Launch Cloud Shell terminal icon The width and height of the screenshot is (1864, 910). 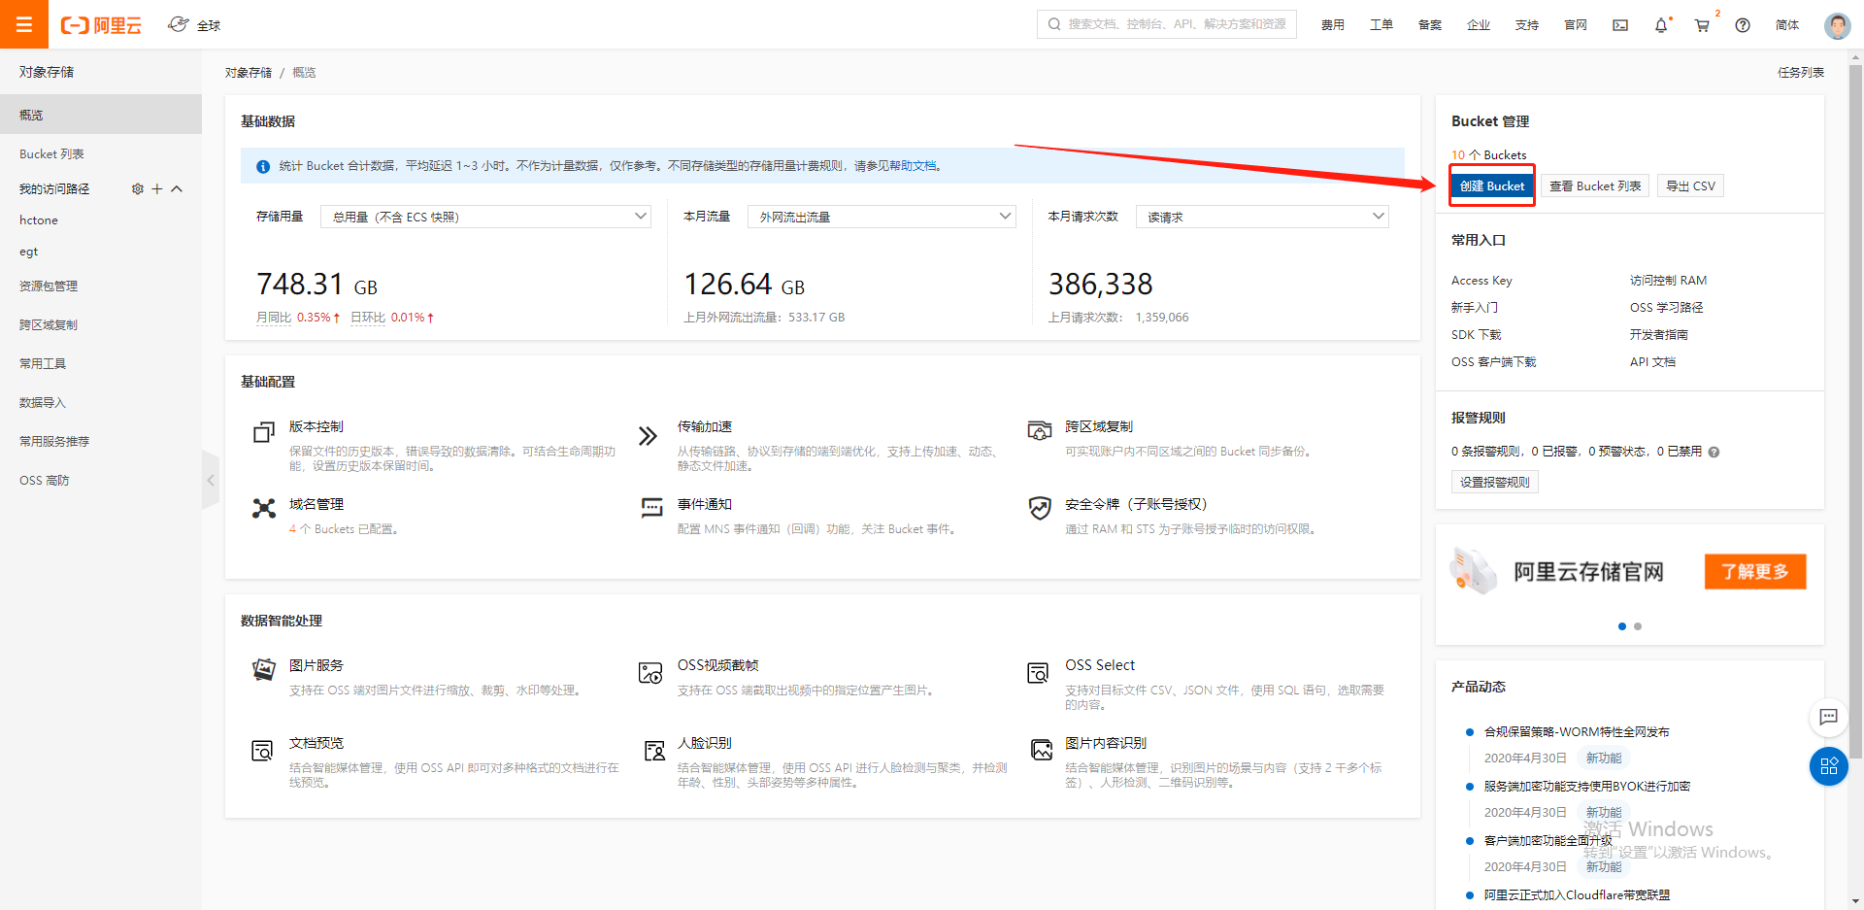click(1620, 25)
